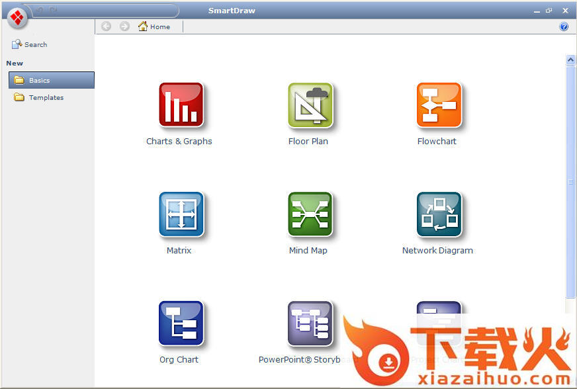Open the Floor Plan icon

coord(310,105)
